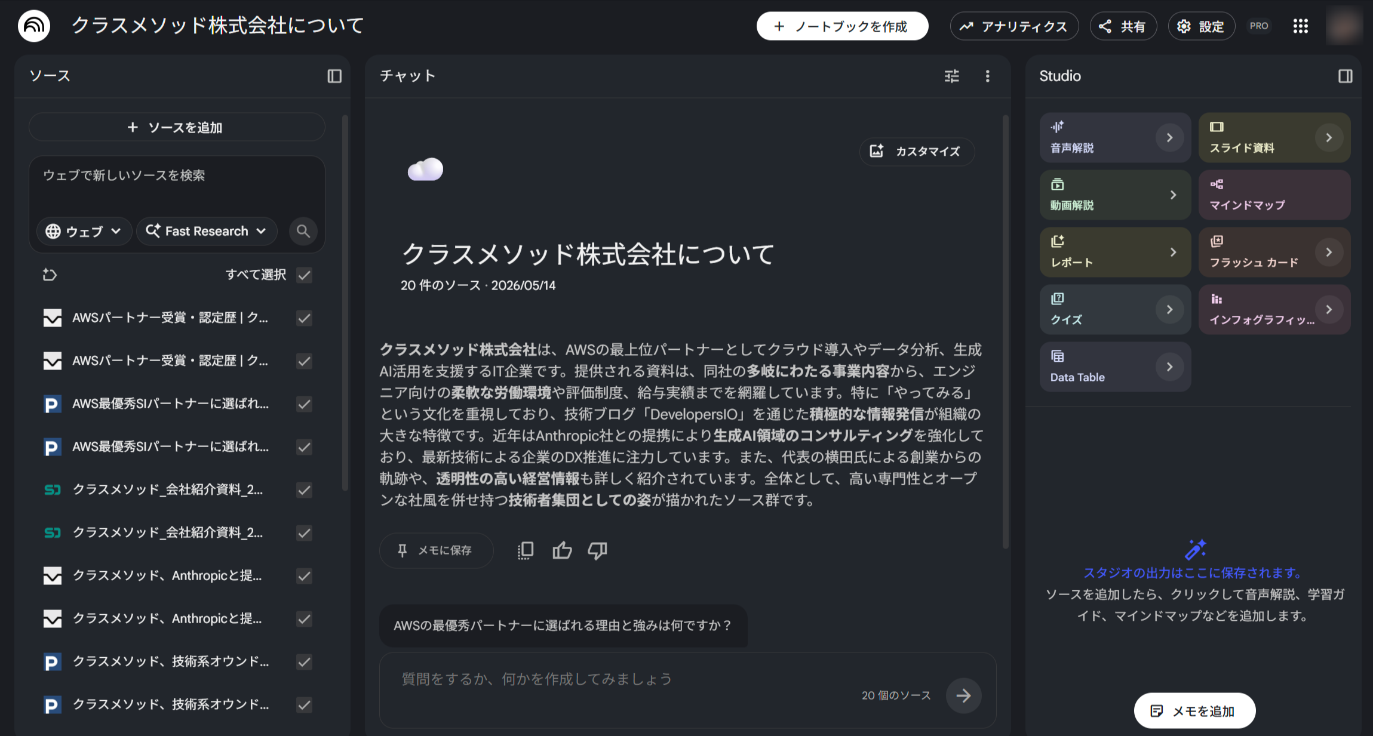Click the 共有 share button
The image size is (1373, 736).
coord(1123,26)
